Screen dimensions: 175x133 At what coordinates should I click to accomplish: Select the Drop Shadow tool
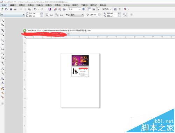2,79
